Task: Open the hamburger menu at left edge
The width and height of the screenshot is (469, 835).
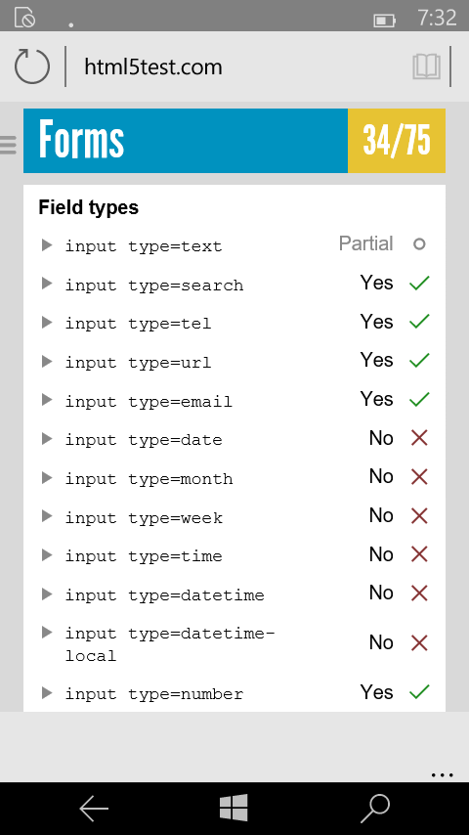Action: coord(8,145)
